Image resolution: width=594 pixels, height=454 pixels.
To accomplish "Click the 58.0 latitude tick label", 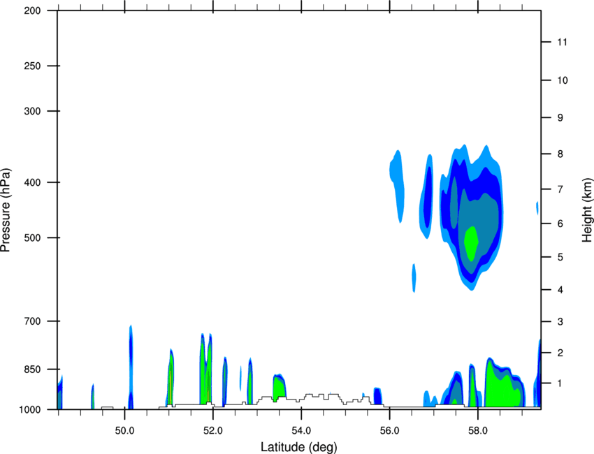I will [x=478, y=430].
